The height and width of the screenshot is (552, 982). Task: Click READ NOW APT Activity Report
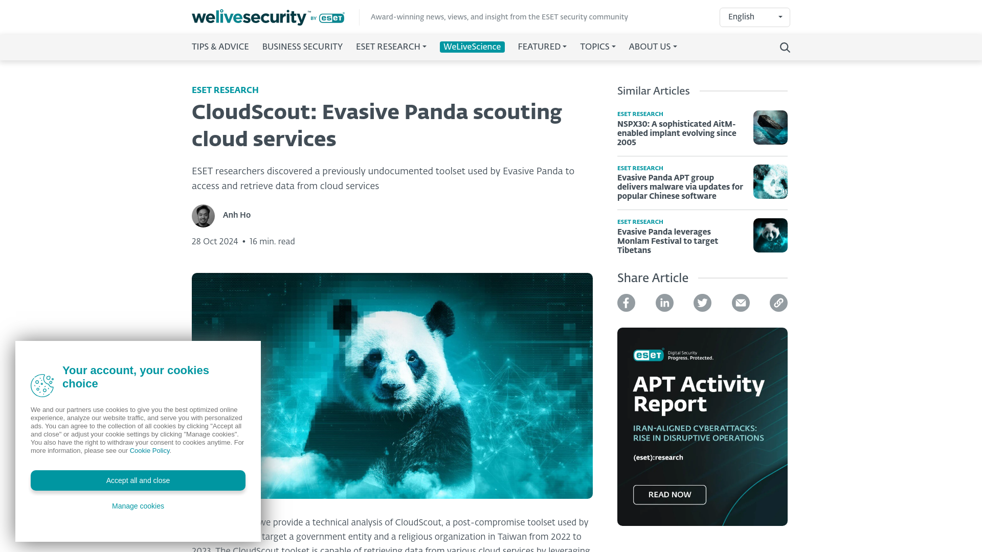[x=669, y=495]
